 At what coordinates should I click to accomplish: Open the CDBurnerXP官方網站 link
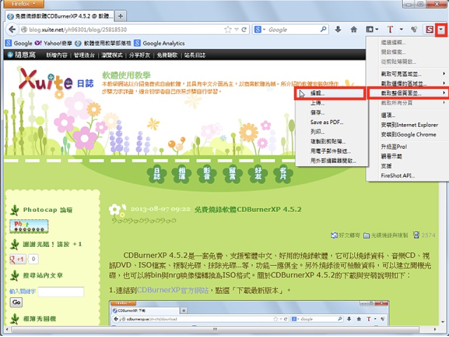(x=172, y=290)
